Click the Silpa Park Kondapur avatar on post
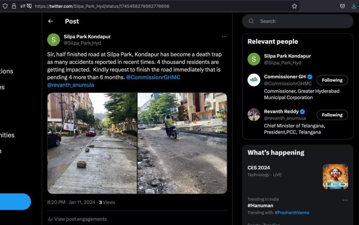Image resolution: width=359 pixels, height=225 pixels. (53, 40)
